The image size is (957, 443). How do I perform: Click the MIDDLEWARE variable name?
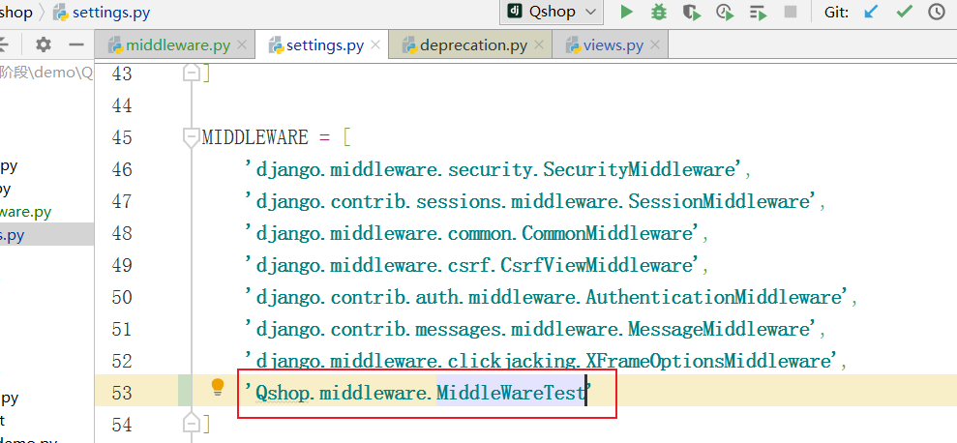click(x=255, y=137)
